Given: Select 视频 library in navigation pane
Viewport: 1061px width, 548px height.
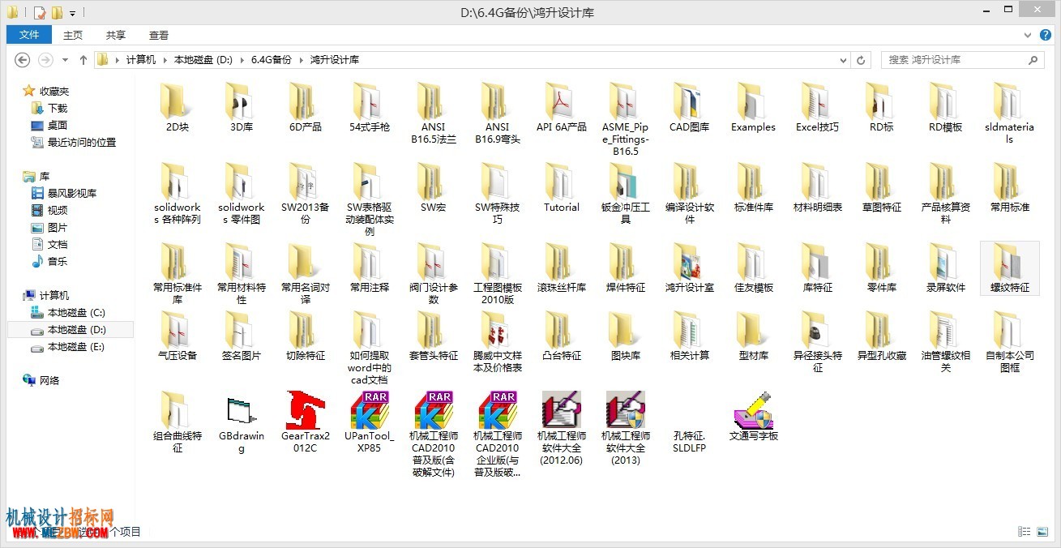Looking at the screenshot, I should [x=57, y=210].
